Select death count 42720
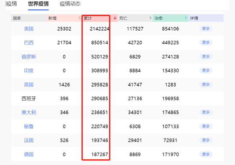235x165 pixels. [135, 43]
